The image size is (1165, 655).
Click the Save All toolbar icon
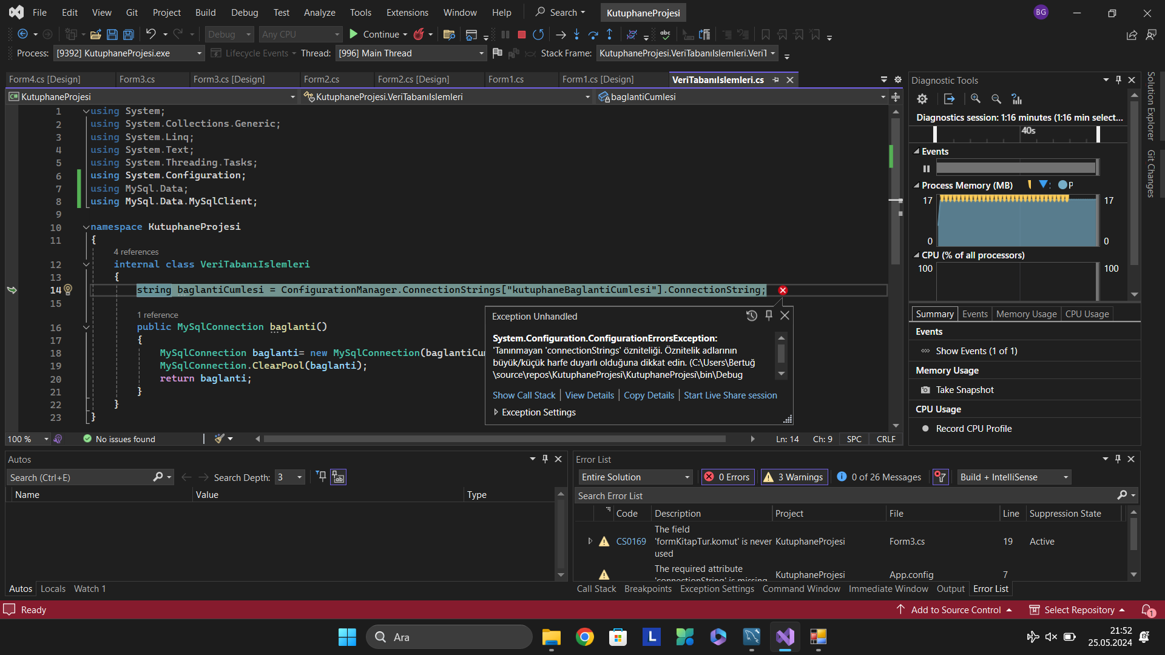point(128,35)
